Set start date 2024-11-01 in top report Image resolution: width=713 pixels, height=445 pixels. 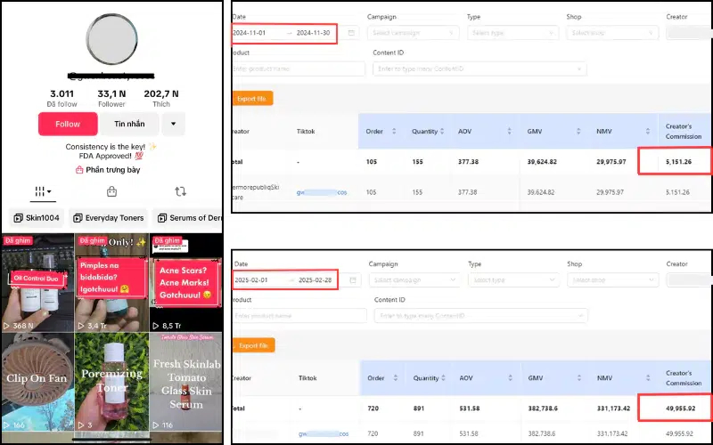(x=250, y=33)
